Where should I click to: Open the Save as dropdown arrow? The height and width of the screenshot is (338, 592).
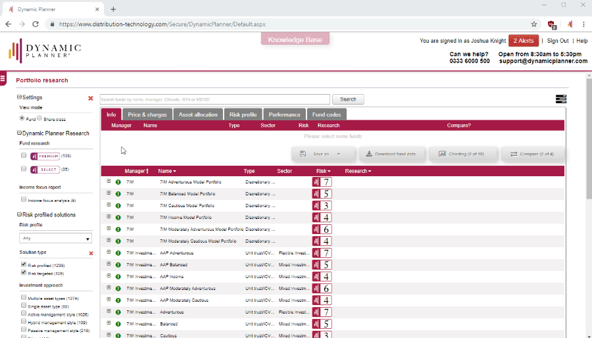(x=339, y=154)
